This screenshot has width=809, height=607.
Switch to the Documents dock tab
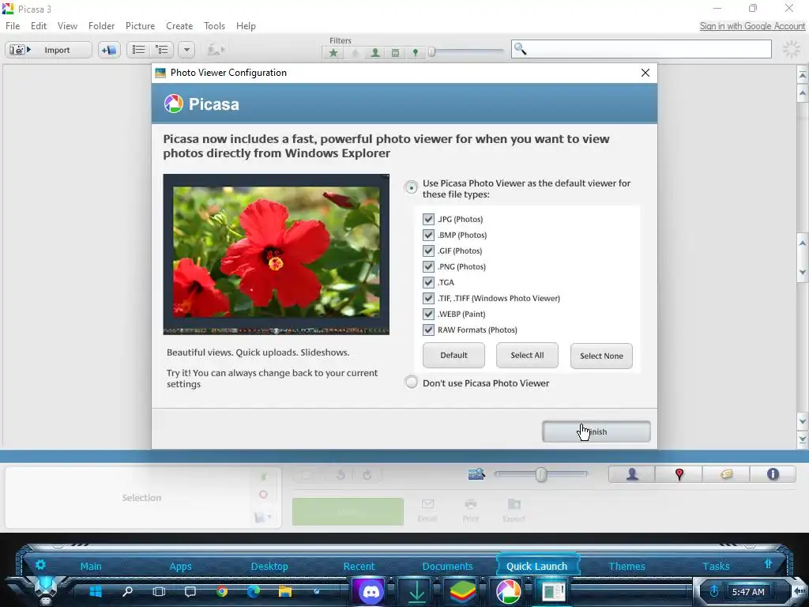[x=447, y=566]
